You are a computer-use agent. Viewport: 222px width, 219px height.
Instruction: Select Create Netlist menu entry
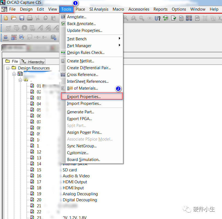coord(92,61)
